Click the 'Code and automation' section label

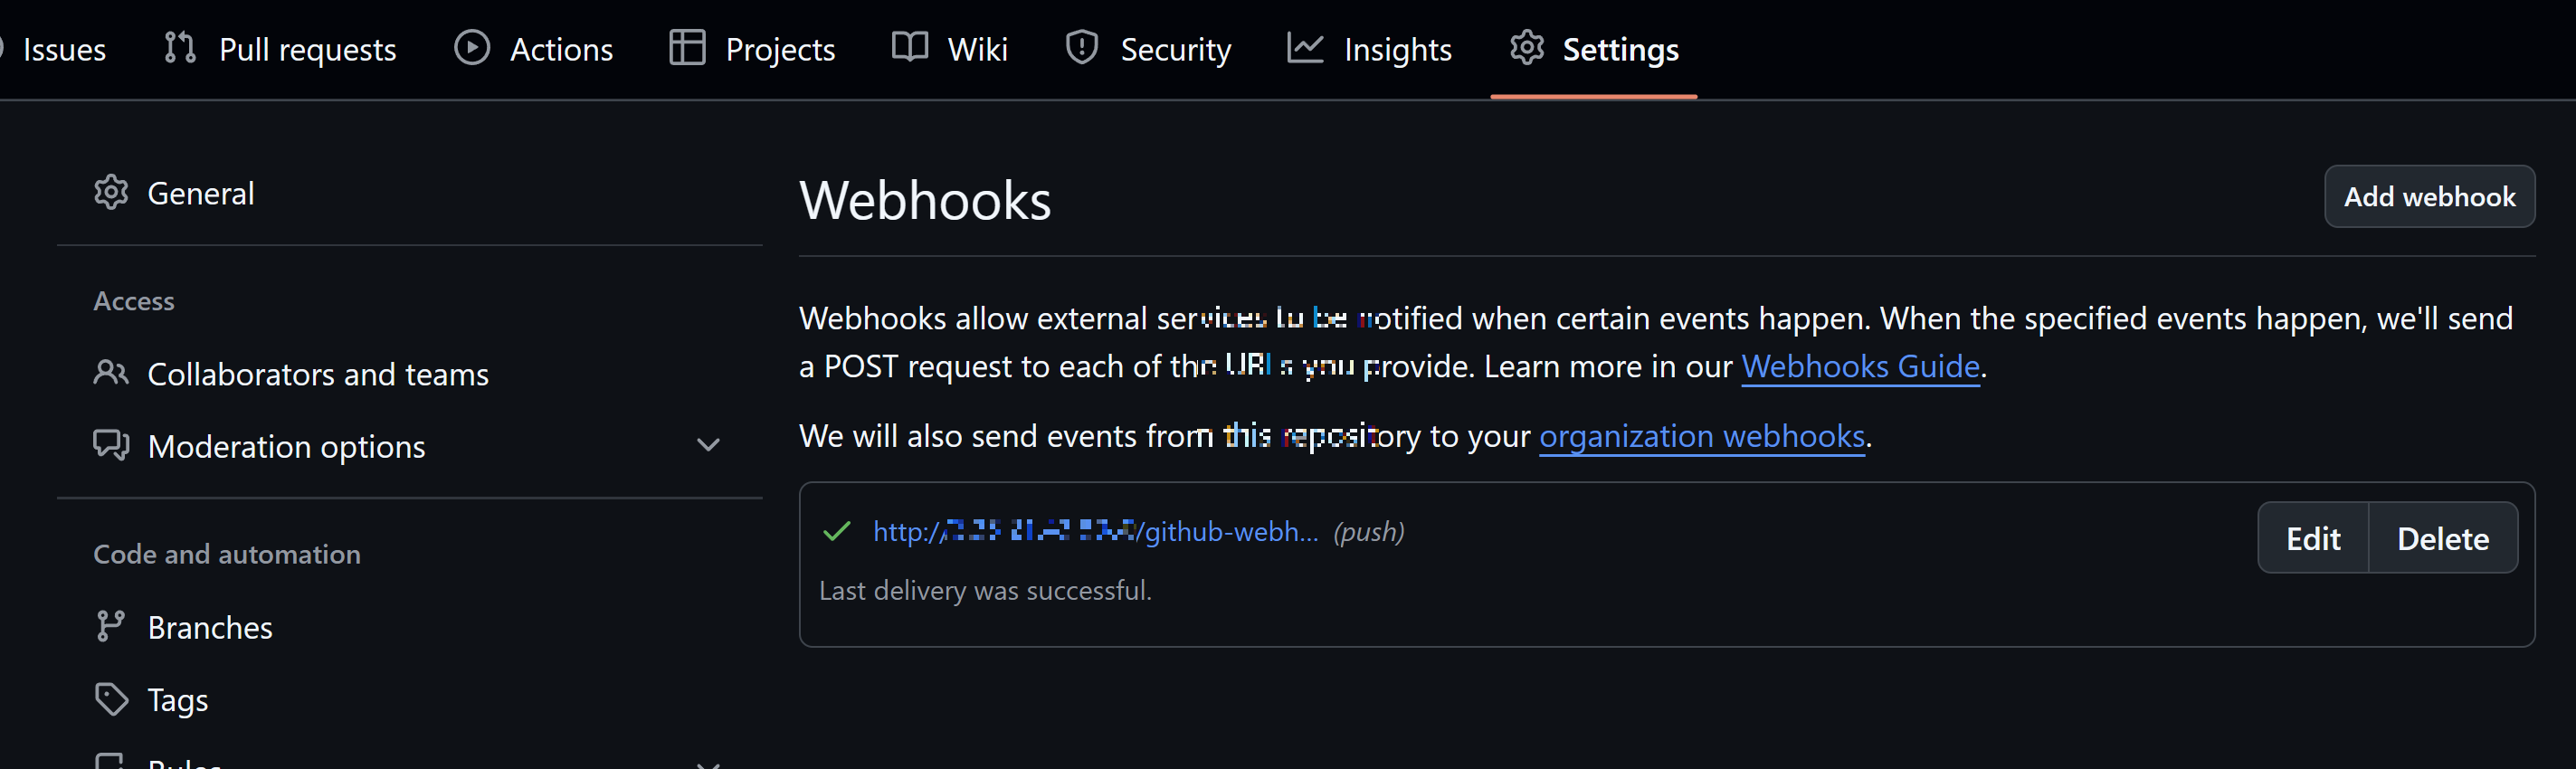[x=227, y=554]
